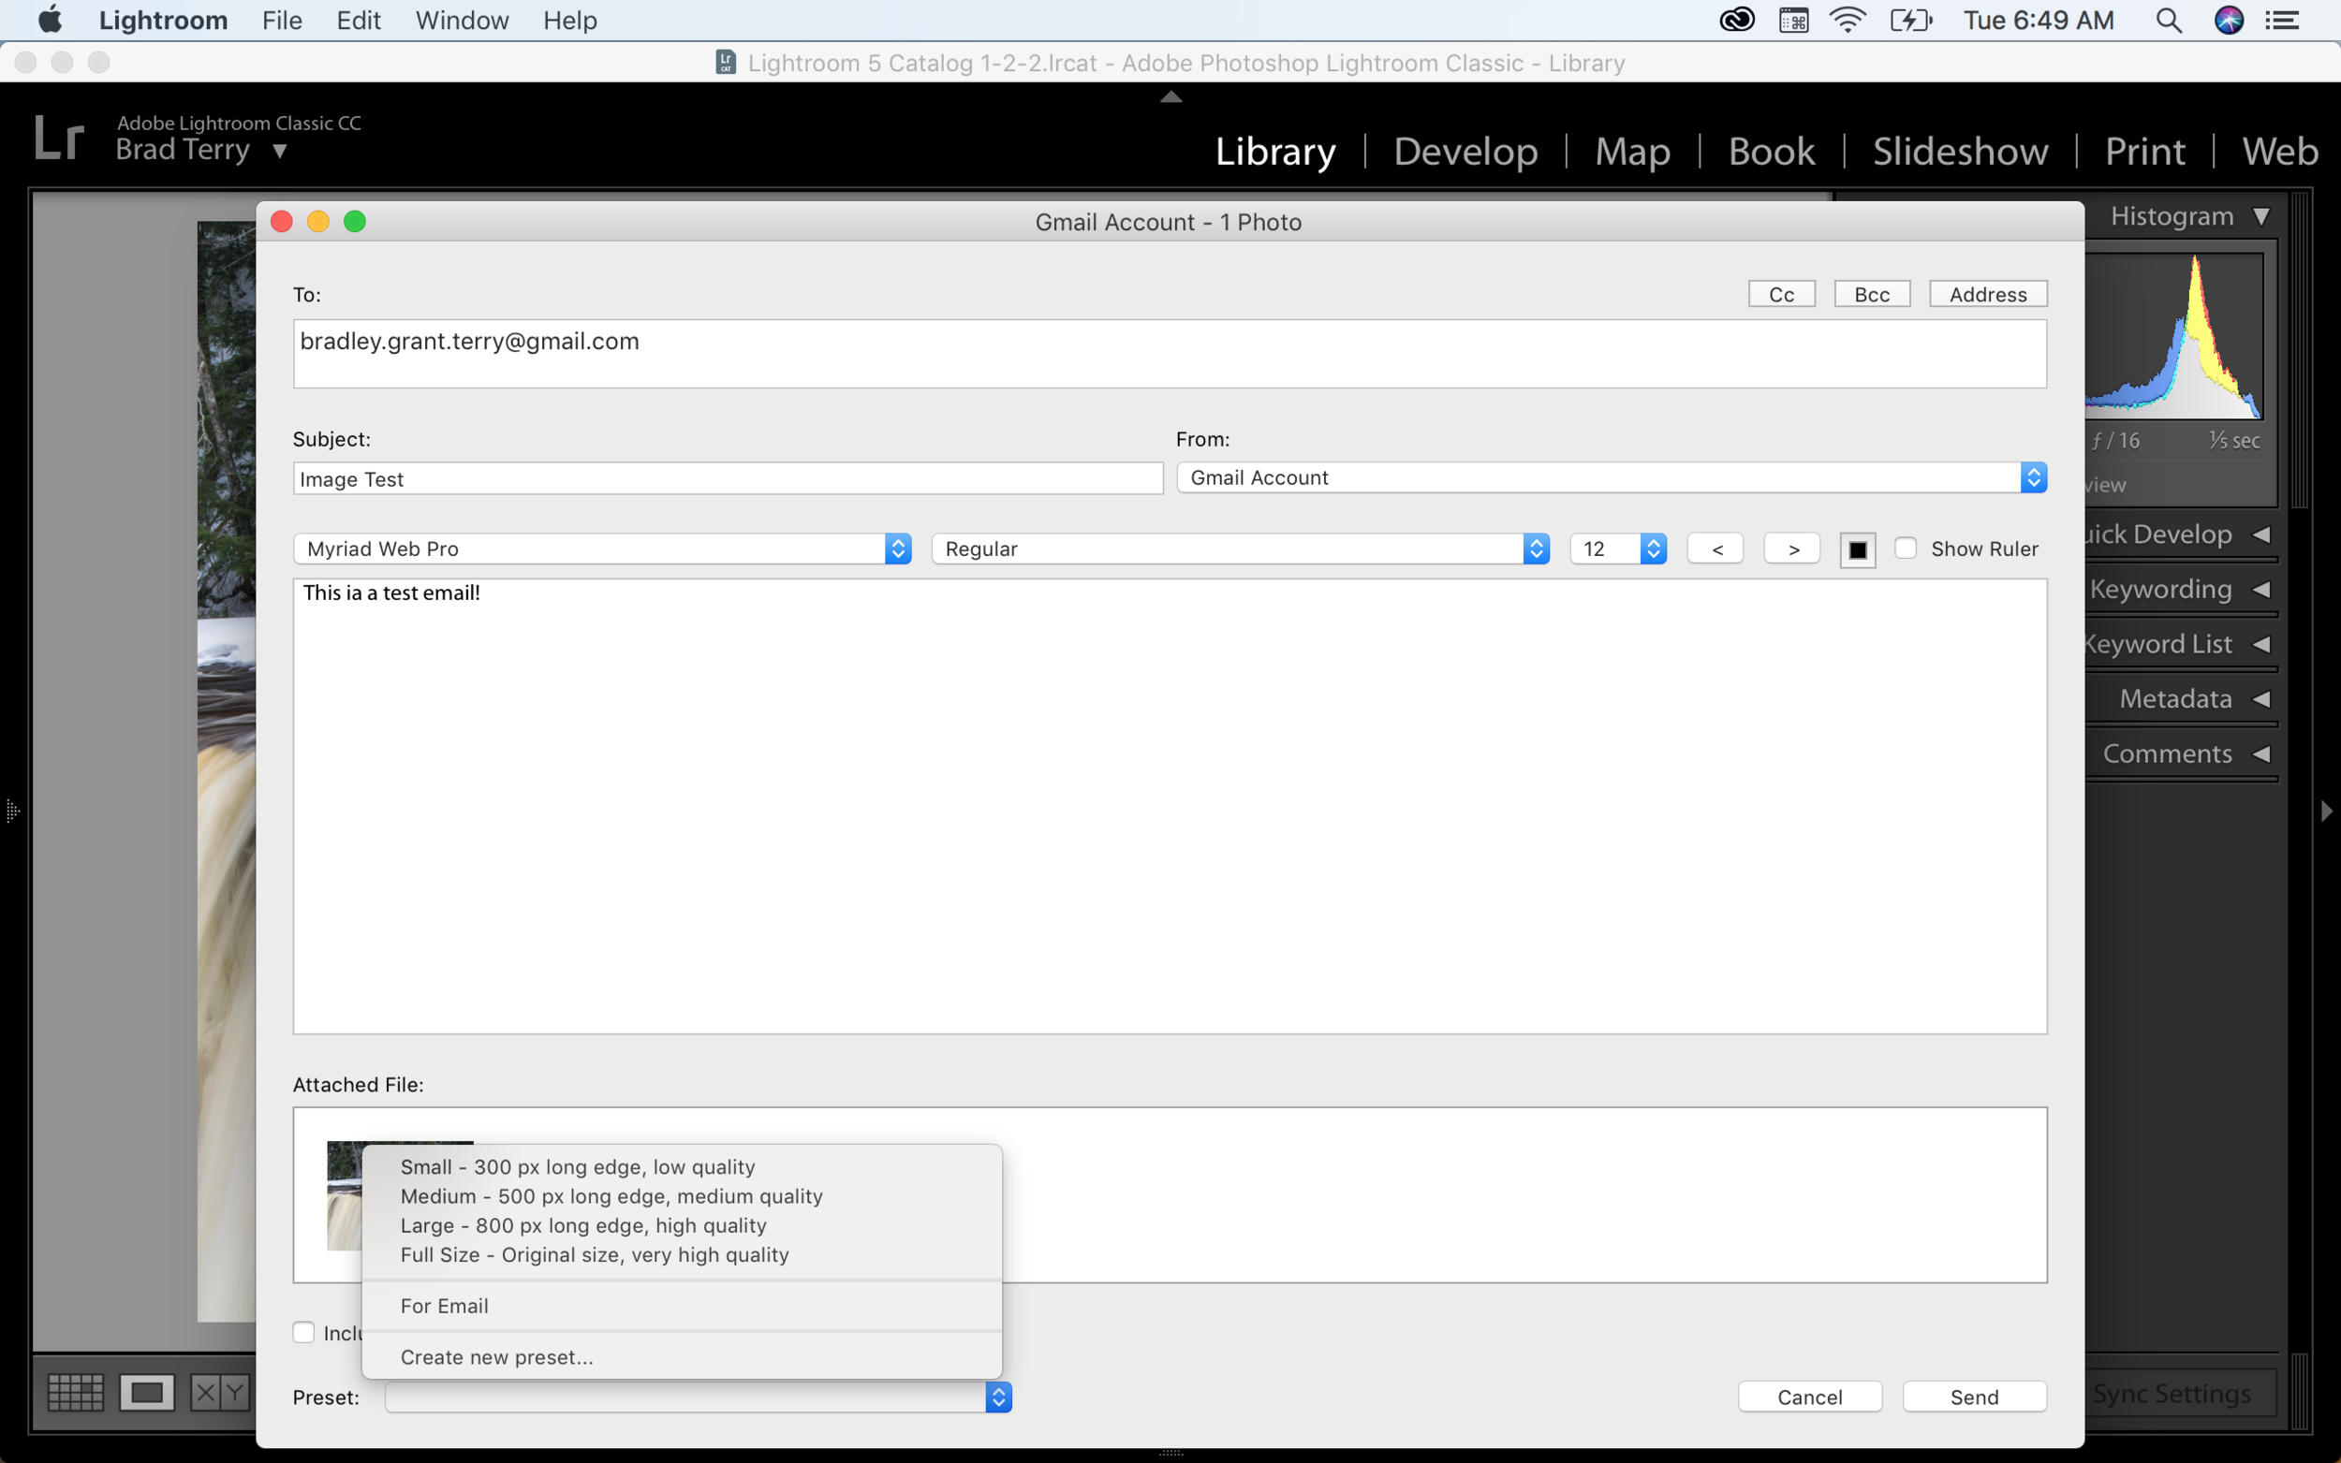Switch to the Map module
The height and width of the screenshot is (1463, 2341).
(x=1632, y=151)
